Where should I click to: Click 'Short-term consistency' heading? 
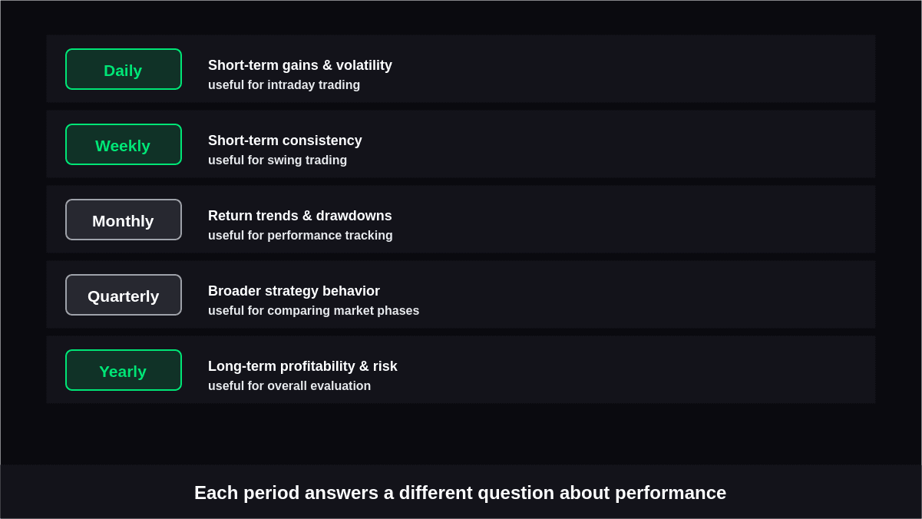285,140
